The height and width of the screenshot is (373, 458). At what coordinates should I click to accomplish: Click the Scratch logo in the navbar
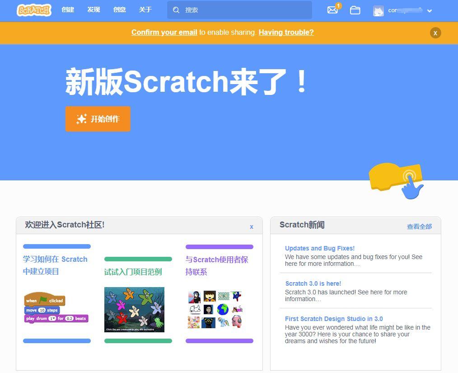coord(34,10)
